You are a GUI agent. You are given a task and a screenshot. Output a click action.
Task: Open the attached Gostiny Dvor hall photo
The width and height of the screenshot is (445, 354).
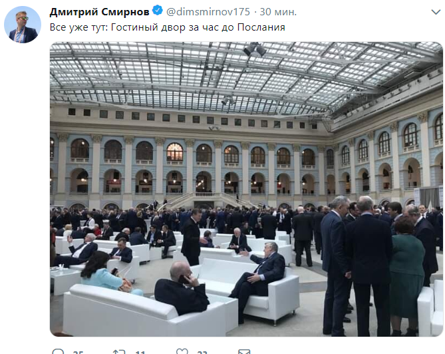point(246,189)
